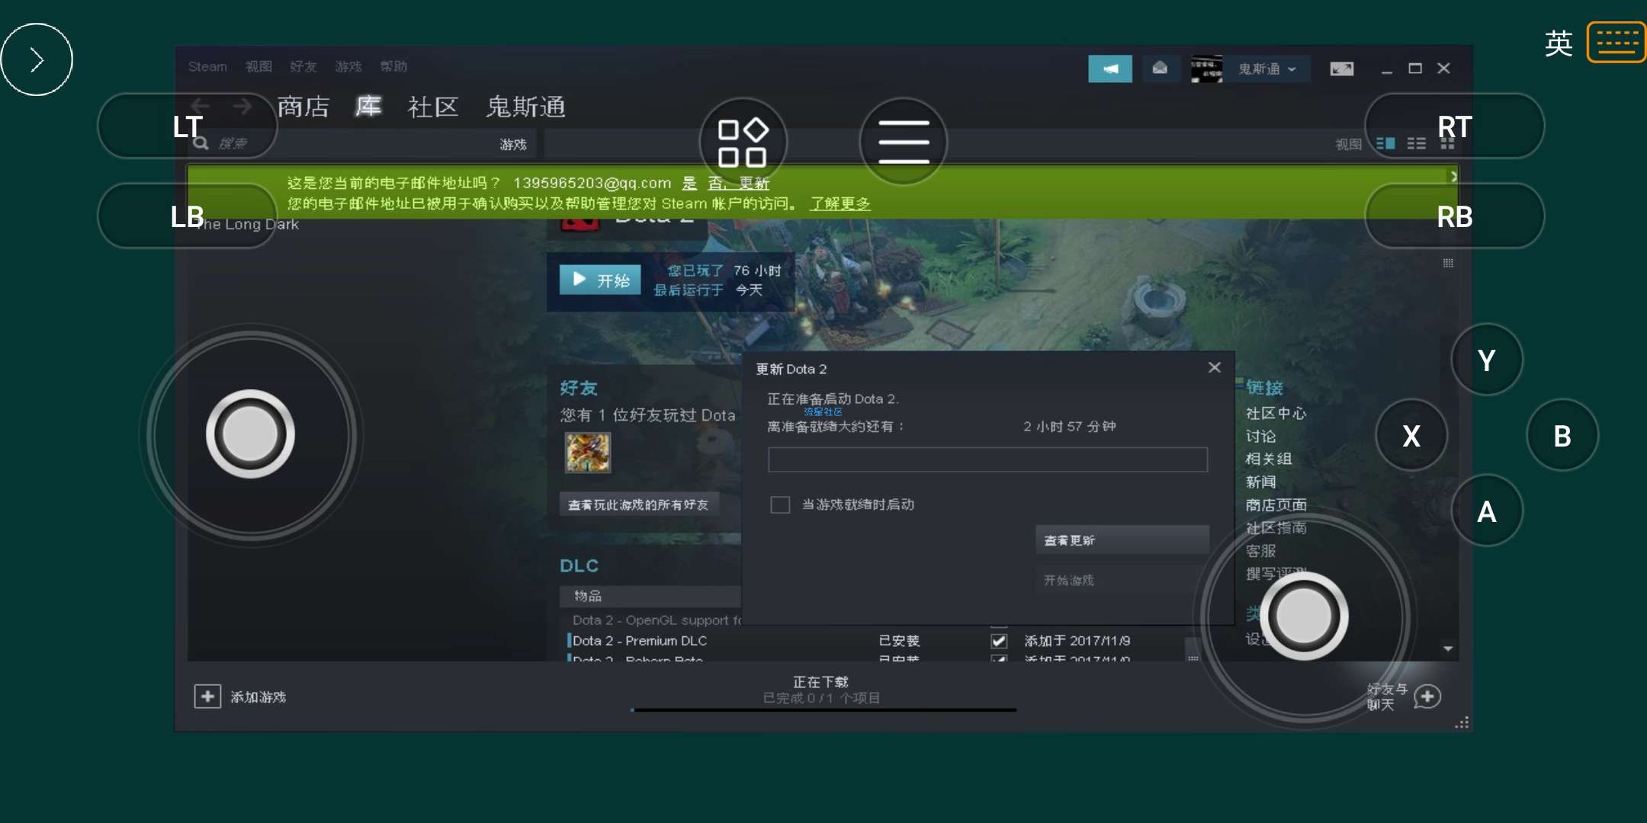1647x823 pixels.
Task: Tap the X gamepad button
Action: [1411, 435]
